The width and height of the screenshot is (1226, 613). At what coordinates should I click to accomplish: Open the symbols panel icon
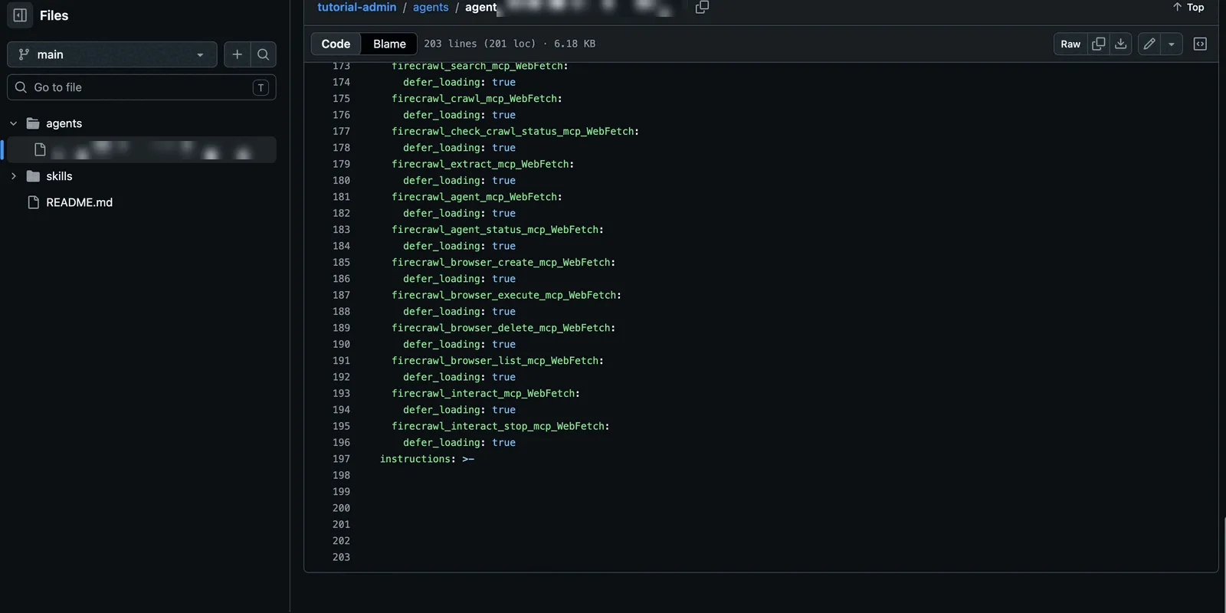click(x=1200, y=44)
